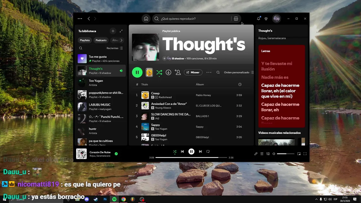Image resolution: width=361 pixels, height=203 pixels.
Task: Open the browse icon in the search bar
Action: 236,19
